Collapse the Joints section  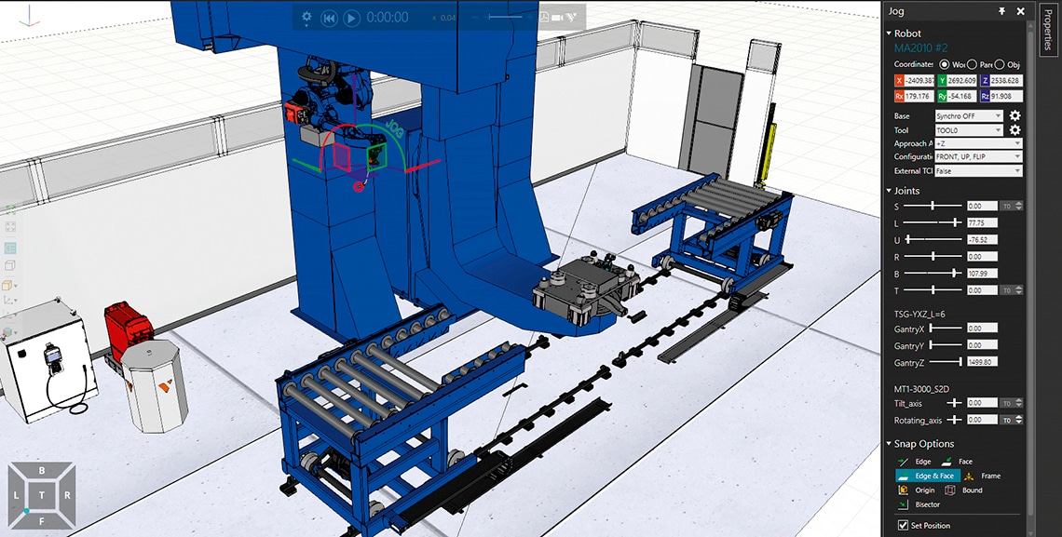pyautogui.click(x=890, y=191)
